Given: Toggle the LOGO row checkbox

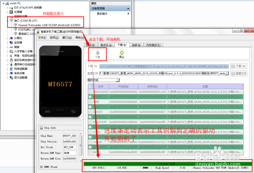Looking at the screenshot, I should [90, 132].
